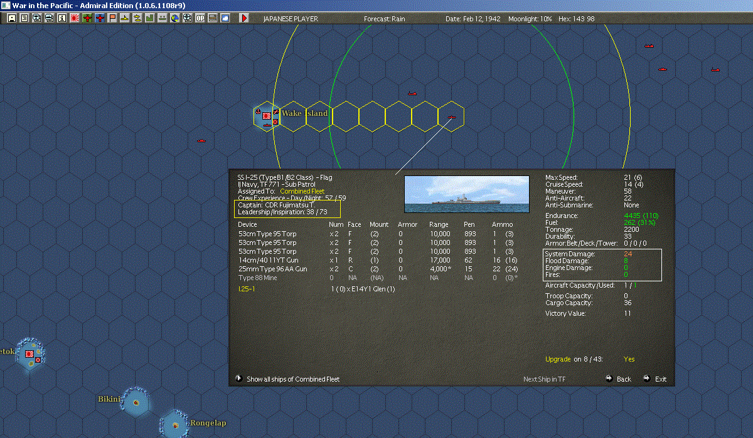The image size is (753, 438).
Task: Click the Forecast: Rain label
Action: [x=385, y=19]
